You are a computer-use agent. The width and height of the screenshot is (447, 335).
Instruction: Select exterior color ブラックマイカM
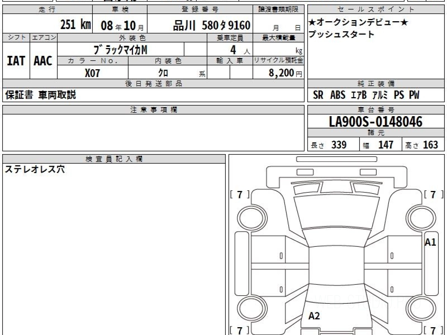120,49
